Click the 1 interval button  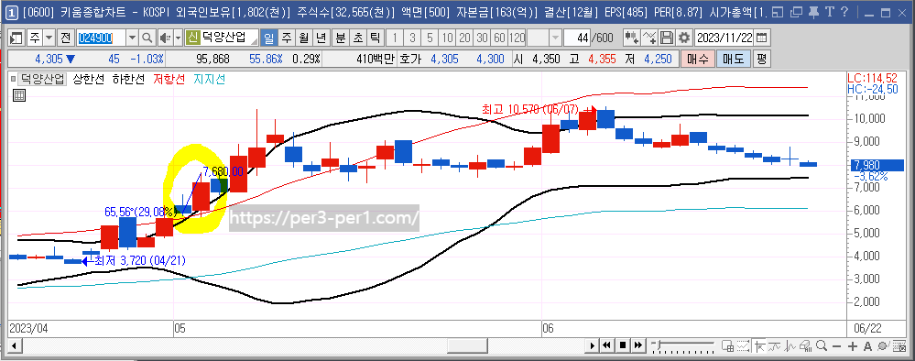tap(395, 38)
